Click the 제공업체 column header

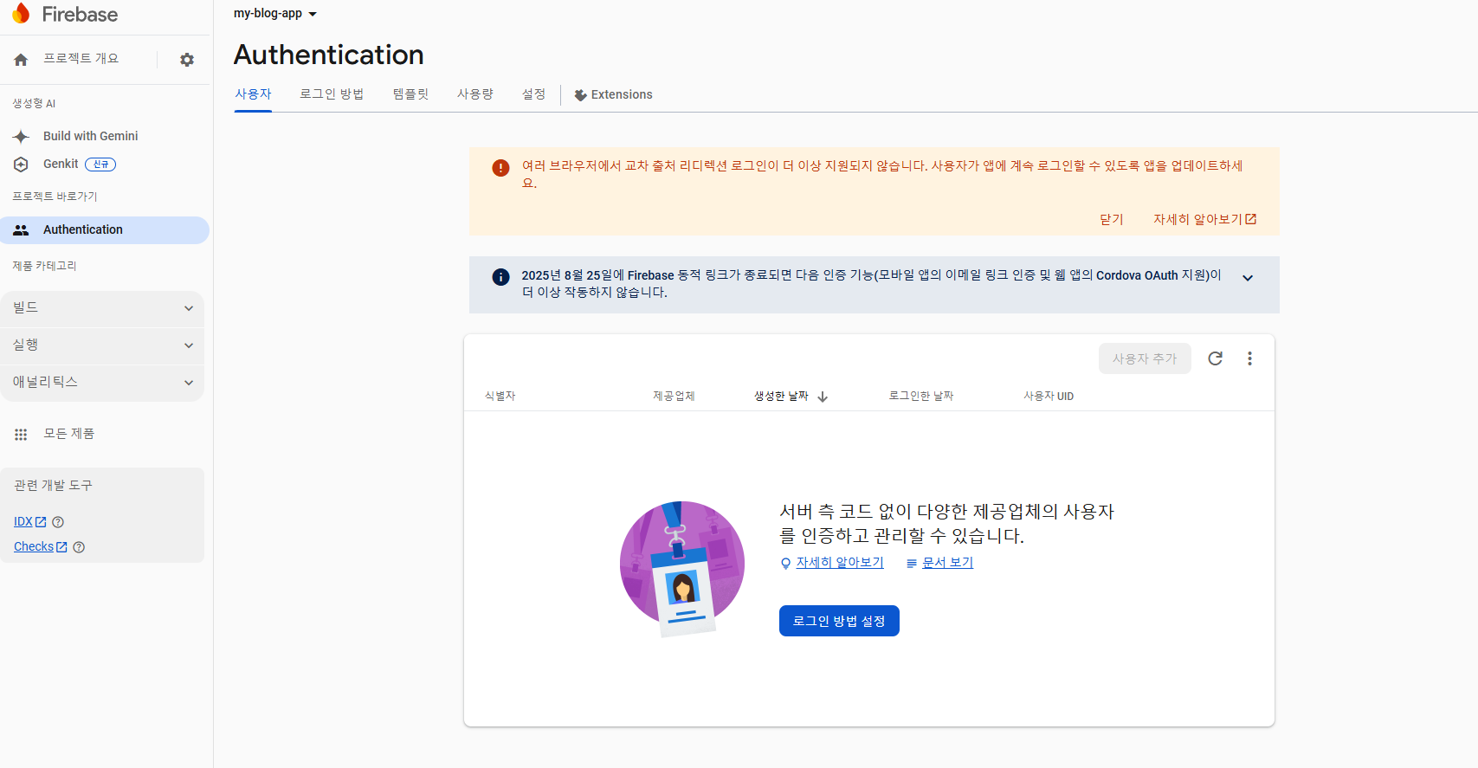pos(674,397)
